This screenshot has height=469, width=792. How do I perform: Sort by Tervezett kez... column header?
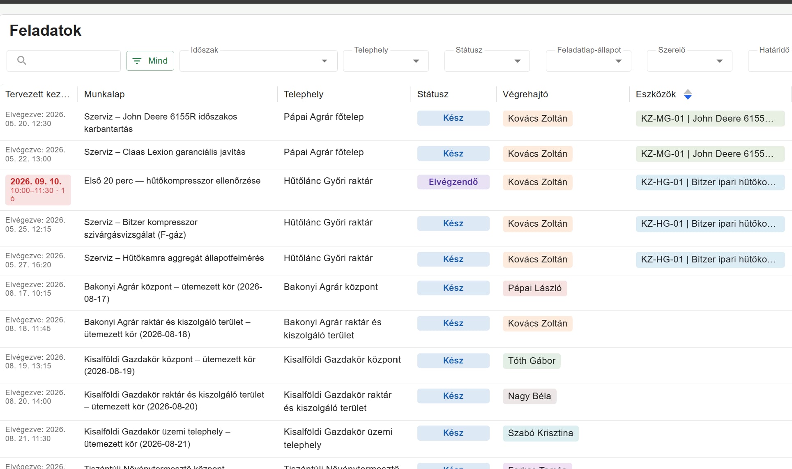click(x=37, y=94)
